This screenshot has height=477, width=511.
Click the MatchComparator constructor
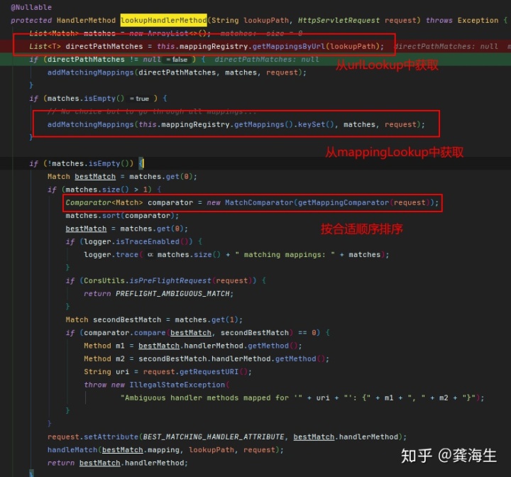pyautogui.click(x=259, y=202)
